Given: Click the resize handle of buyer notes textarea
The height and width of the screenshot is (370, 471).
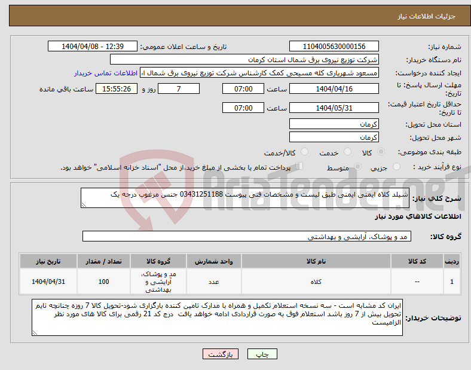Looking at the screenshot, I should 35,333.
